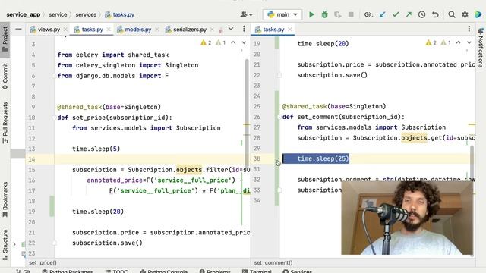
Task: Click '@shared_task' decorator on right line 25
Action: [305, 106]
